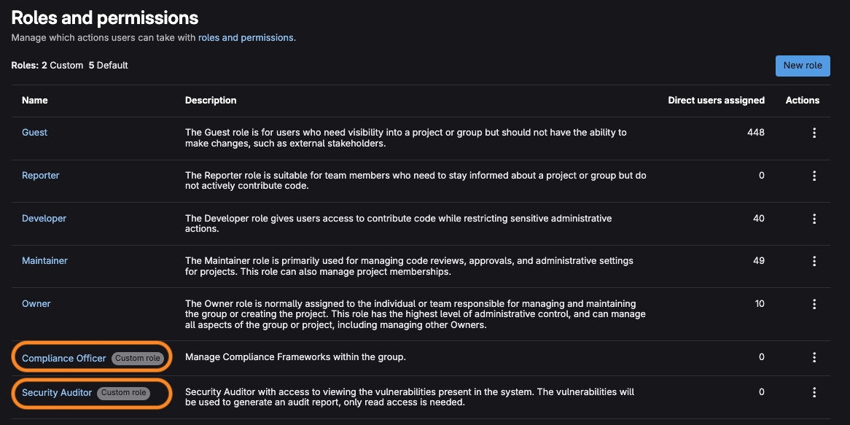The height and width of the screenshot is (425, 850).
Task: Click the Guest role user count 448
Action: 755,132
